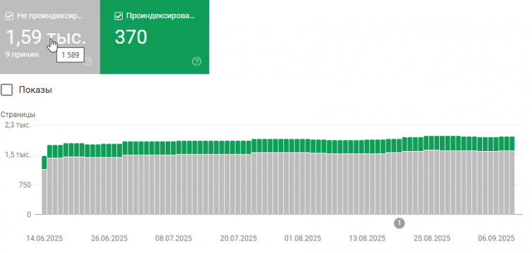Click the '1 589' tooltip box
This screenshot has width=532, height=253.
click(x=70, y=55)
